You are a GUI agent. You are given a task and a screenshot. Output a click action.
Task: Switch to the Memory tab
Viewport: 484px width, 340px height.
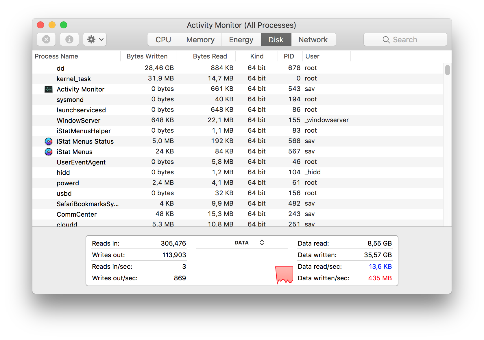coord(200,39)
